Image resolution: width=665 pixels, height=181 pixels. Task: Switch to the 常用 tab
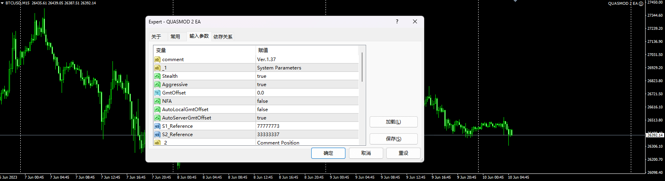click(x=175, y=37)
